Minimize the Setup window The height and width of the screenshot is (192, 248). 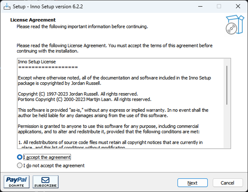(x=200, y=6)
